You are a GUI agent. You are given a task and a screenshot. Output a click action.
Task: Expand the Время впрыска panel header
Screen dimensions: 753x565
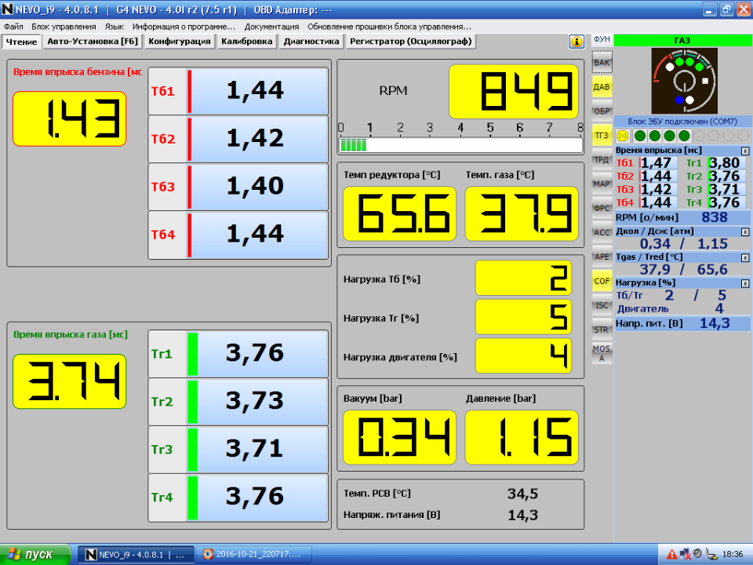click(x=744, y=149)
